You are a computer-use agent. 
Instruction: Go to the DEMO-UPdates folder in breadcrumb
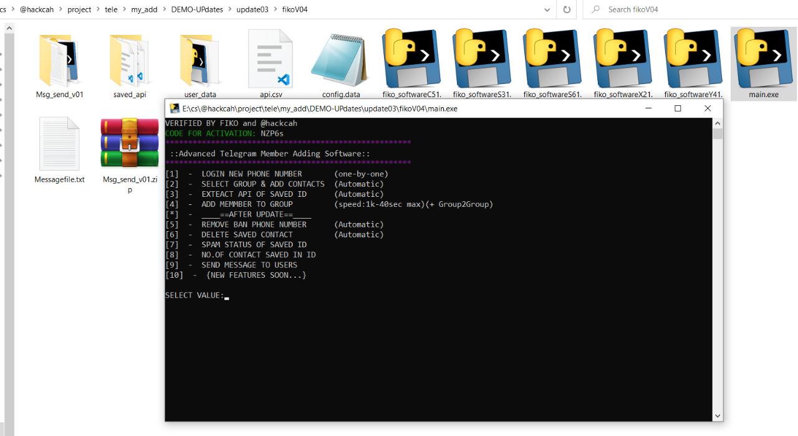pyautogui.click(x=198, y=9)
